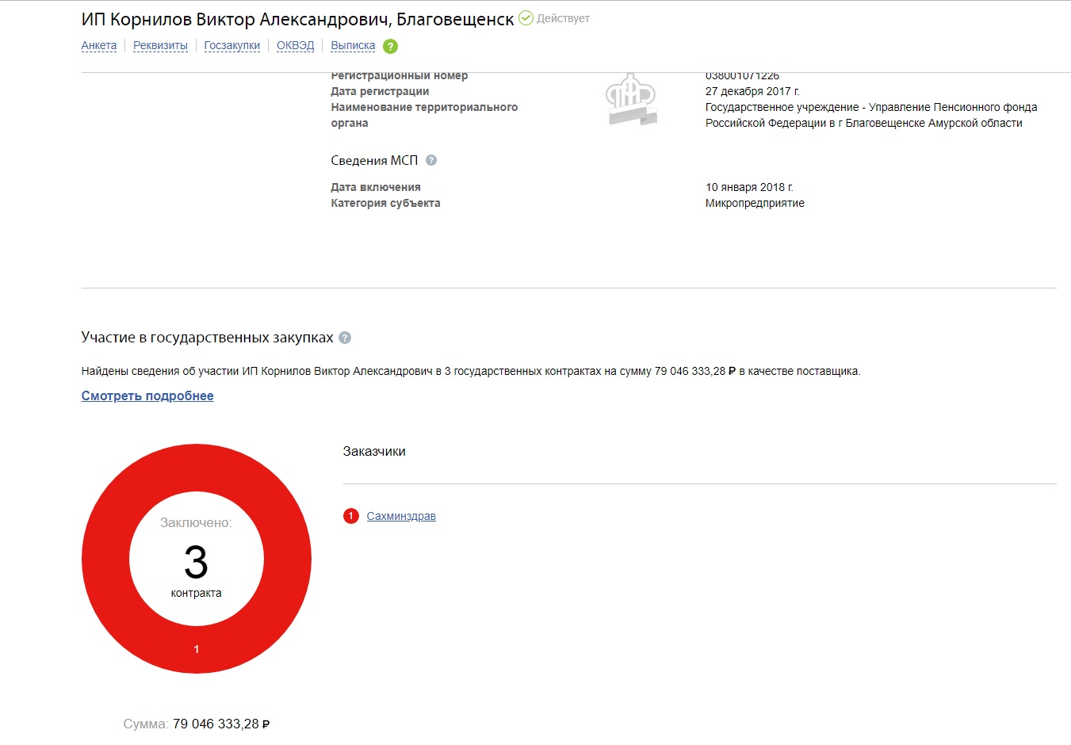Switch to the Реквизиты tab
1071x745 pixels.
(160, 46)
